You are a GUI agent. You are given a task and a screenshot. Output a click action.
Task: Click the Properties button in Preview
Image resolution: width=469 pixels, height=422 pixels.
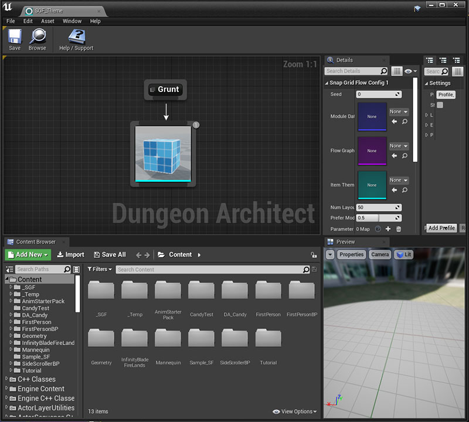pyautogui.click(x=351, y=254)
